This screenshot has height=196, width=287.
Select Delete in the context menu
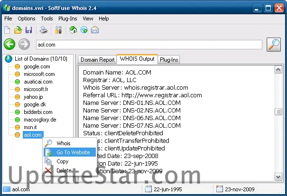(x=64, y=170)
